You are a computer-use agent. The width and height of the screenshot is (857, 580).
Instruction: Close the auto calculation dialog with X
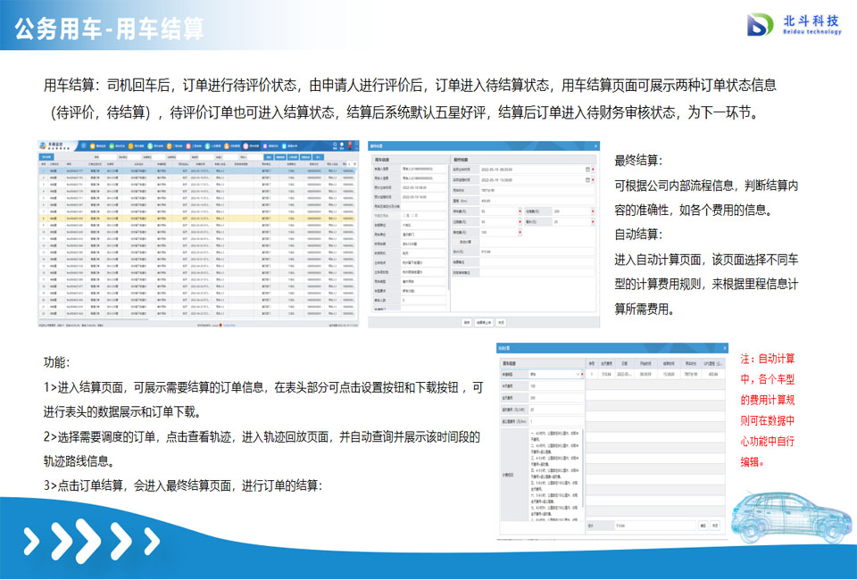[x=726, y=349]
